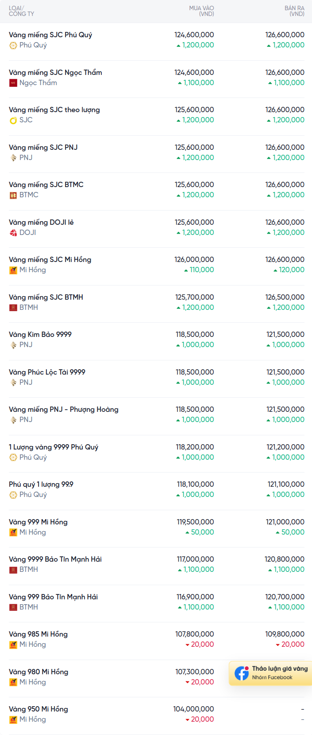This screenshot has height=735, width=312.
Task: Click the MUA VÀO column header
Action: pyautogui.click(x=201, y=11)
